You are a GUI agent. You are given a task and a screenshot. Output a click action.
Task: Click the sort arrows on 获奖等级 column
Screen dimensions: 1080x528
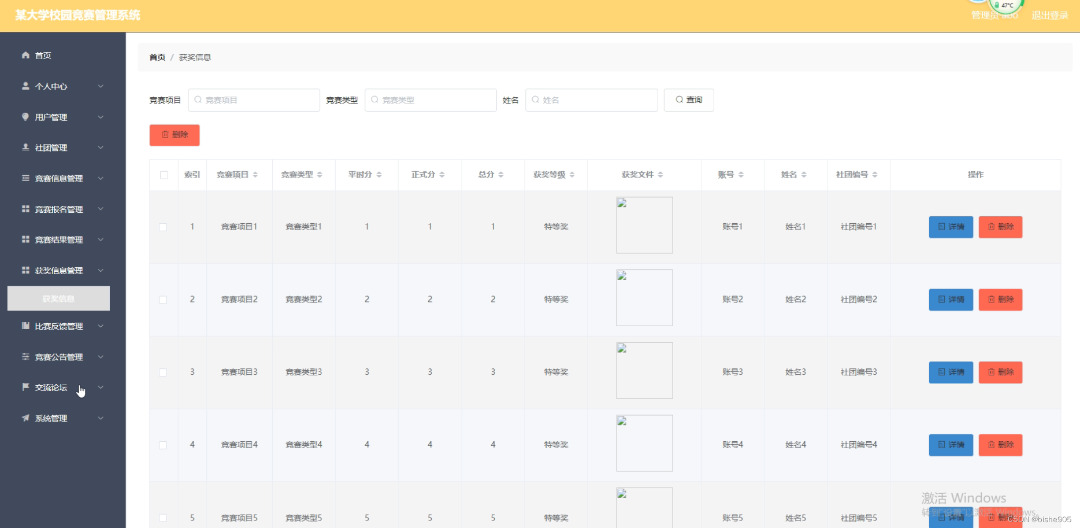coord(572,175)
